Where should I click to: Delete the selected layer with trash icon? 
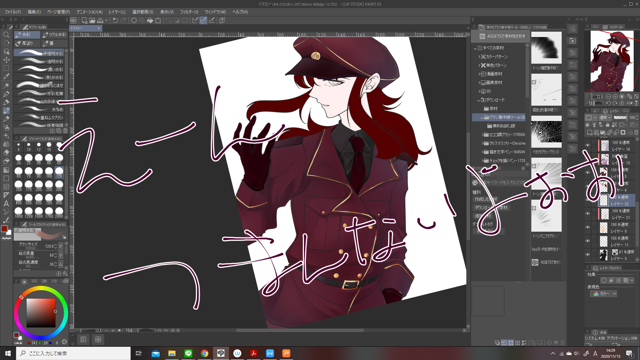tap(636, 133)
